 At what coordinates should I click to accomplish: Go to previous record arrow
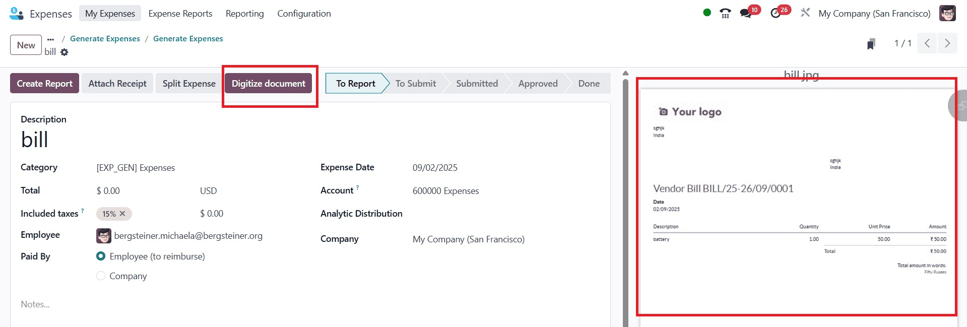[927, 43]
